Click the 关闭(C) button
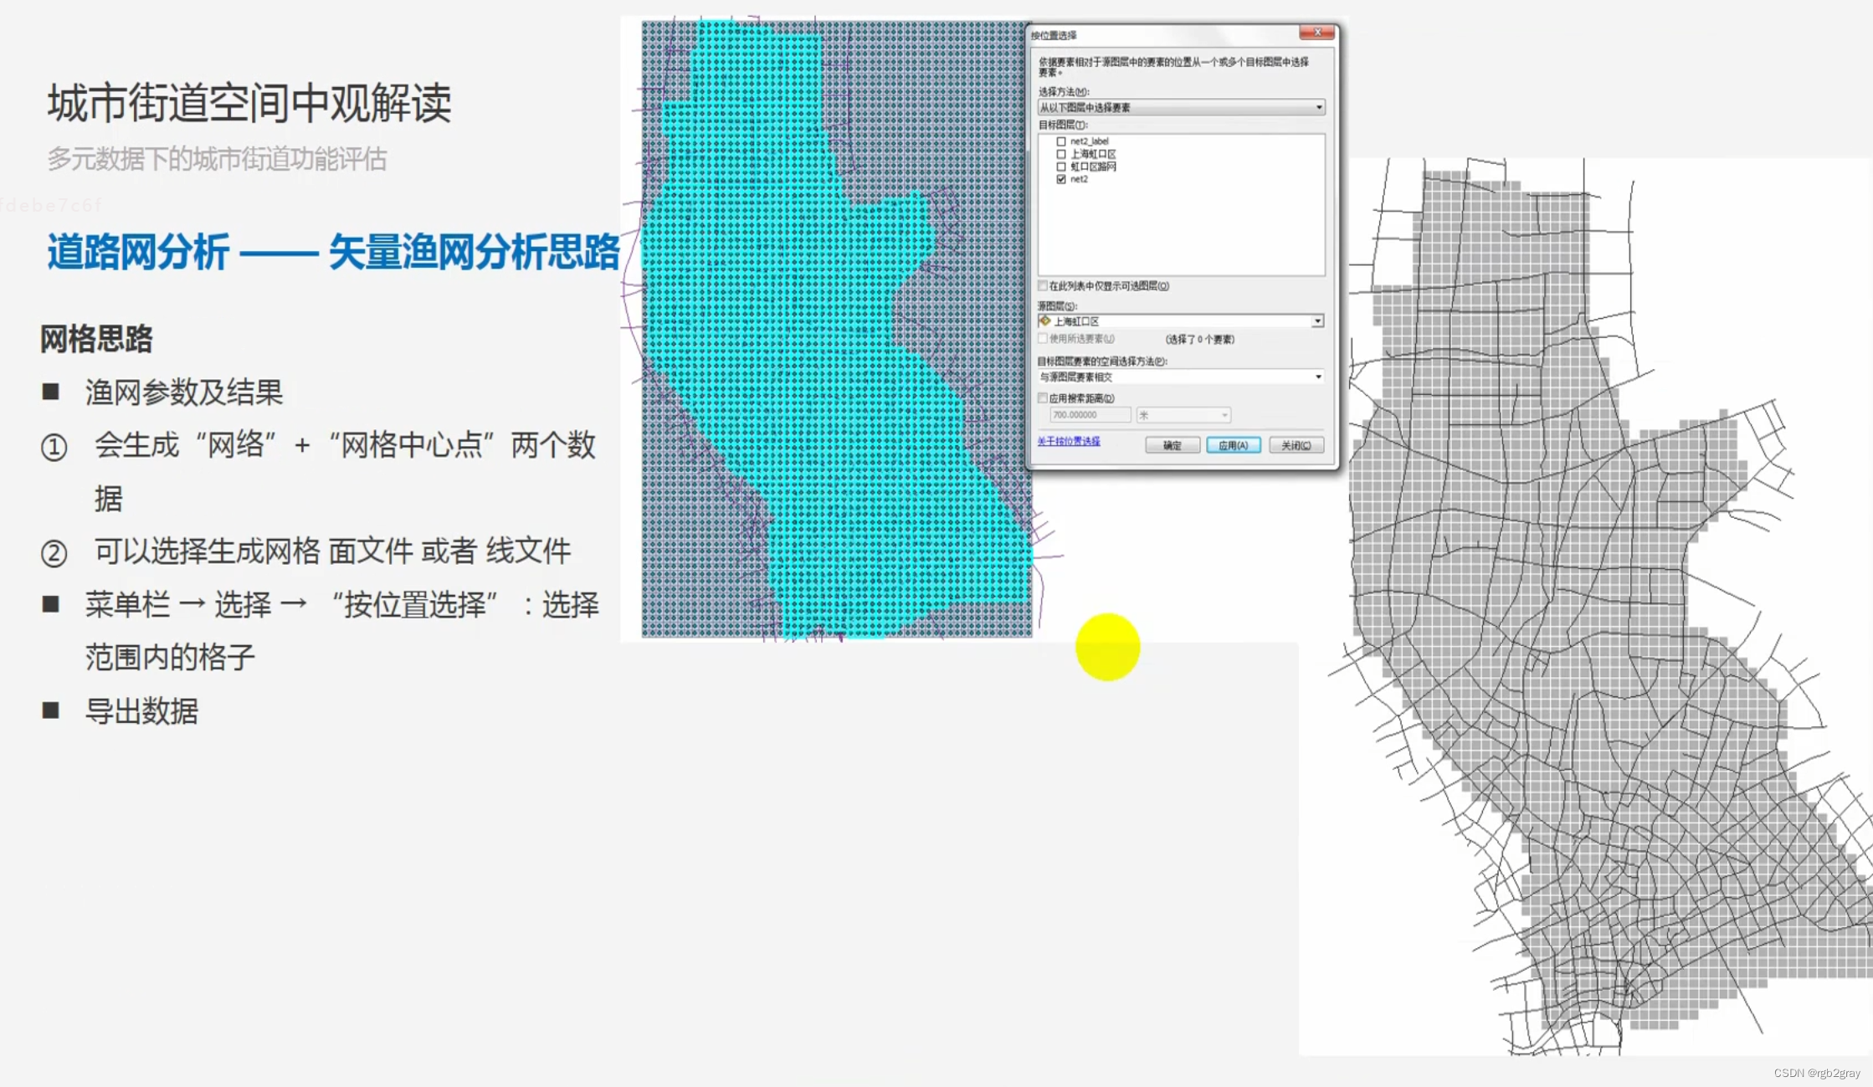The height and width of the screenshot is (1087, 1873). point(1296,445)
